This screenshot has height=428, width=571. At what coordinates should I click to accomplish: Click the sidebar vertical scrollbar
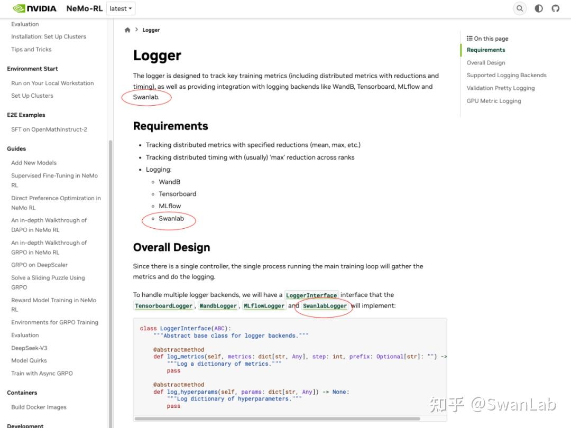point(110,284)
